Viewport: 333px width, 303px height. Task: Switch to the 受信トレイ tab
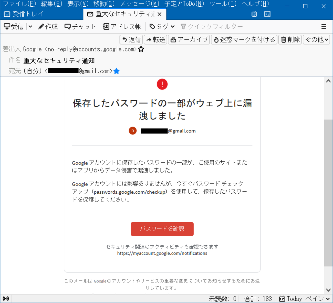point(28,14)
